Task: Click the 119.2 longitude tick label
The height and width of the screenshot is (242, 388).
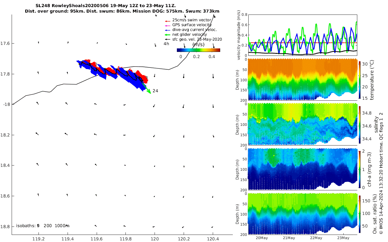Action: pyautogui.click(x=38, y=239)
